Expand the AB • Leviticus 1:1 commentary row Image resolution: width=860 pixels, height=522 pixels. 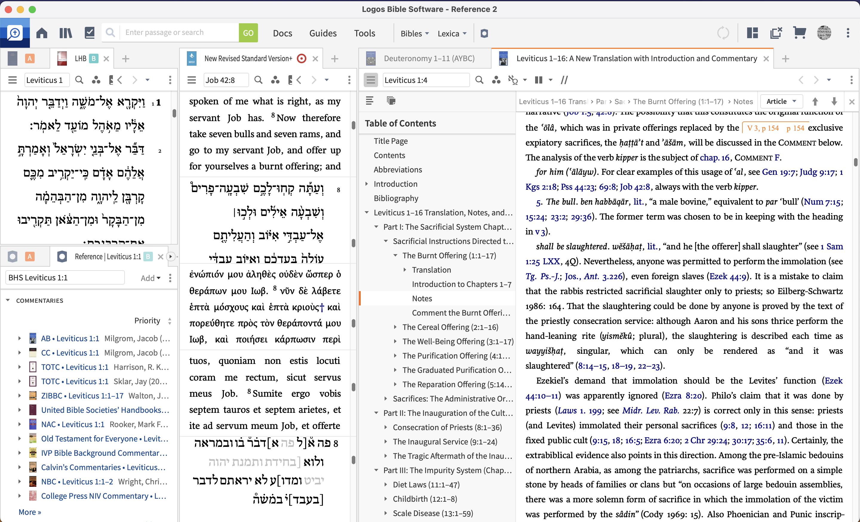pyautogui.click(x=19, y=338)
